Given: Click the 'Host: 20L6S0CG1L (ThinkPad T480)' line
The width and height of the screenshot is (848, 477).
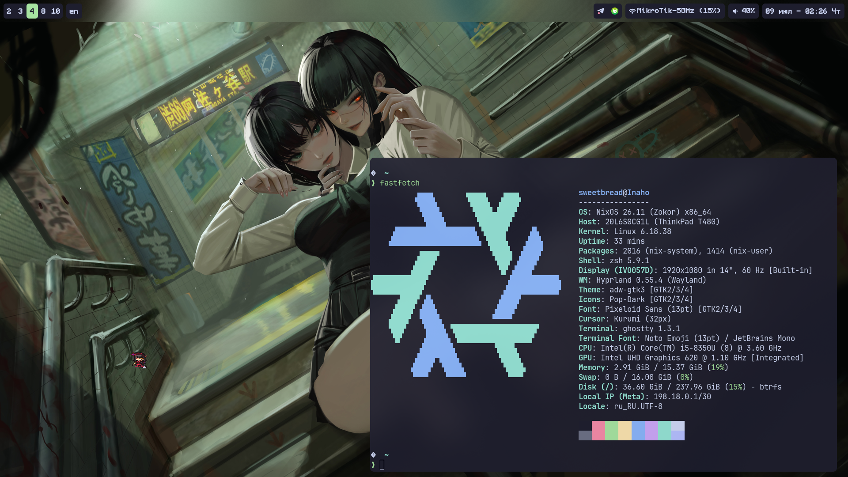Looking at the screenshot, I should pyautogui.click(x=649, y=222).
